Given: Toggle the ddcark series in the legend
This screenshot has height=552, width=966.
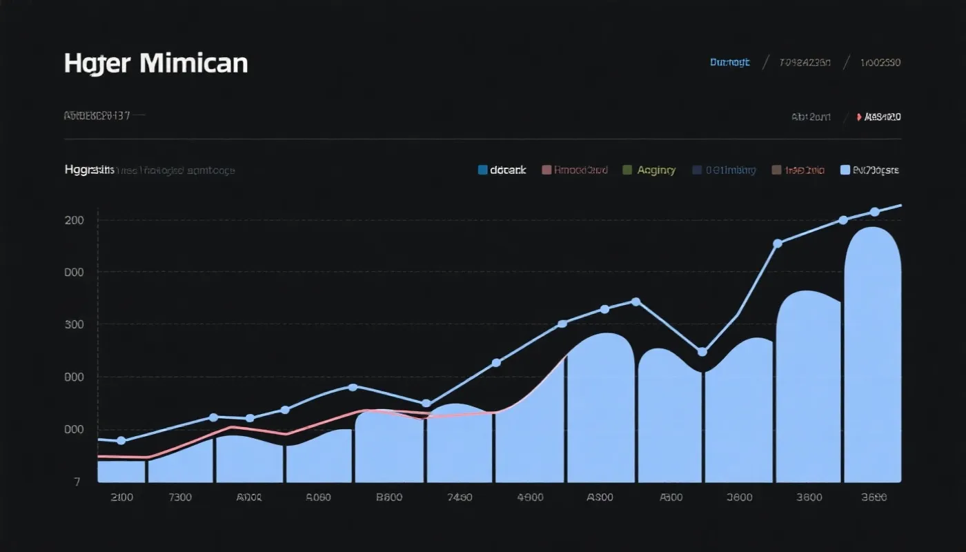Looking at the screenshot, I should (508, 170).
